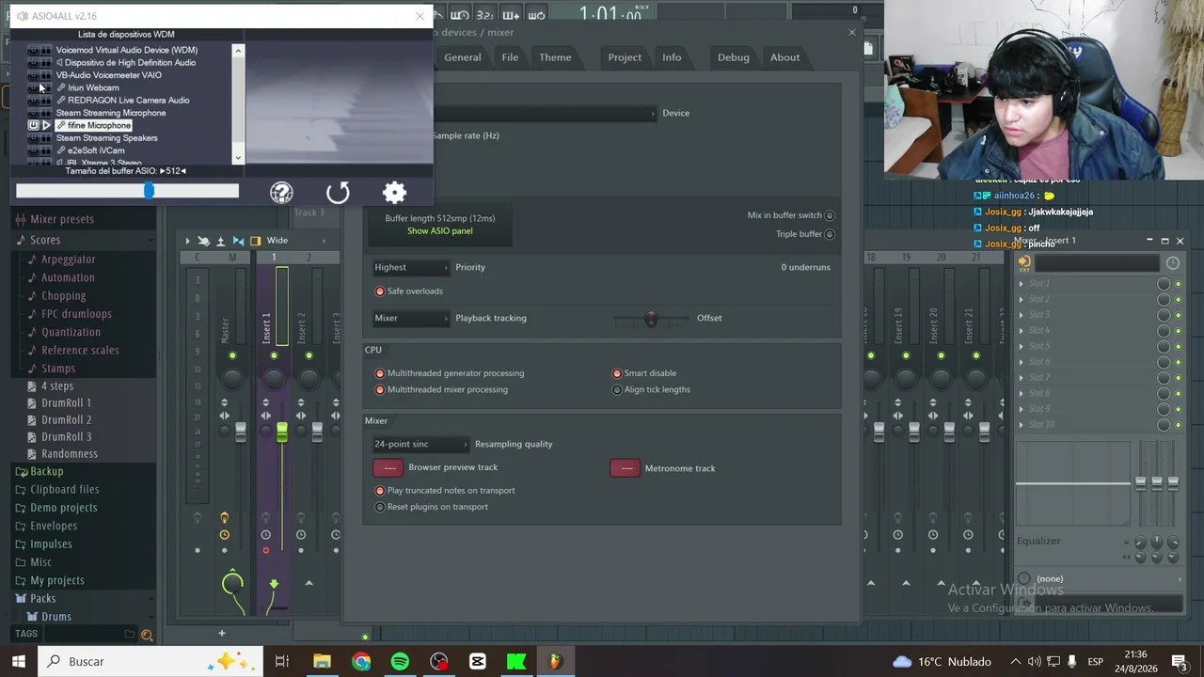Open CapCut from the taskbar
Screen dimensions: 1204x677
pos(477,662)
